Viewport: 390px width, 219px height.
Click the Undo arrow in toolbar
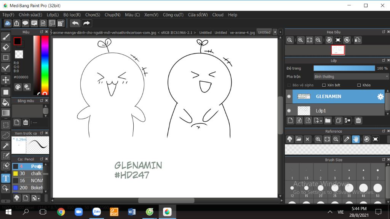pyautogui.click(x=75, y=23)
